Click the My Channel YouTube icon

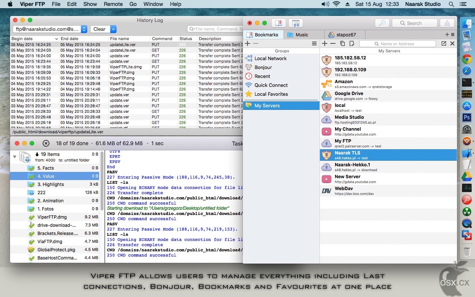(x=326, y=131)
